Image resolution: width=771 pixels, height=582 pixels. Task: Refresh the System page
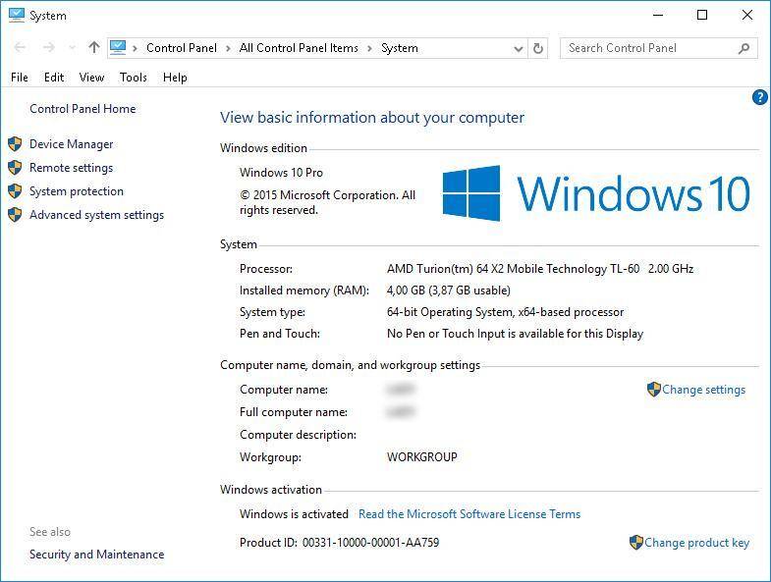538,48
